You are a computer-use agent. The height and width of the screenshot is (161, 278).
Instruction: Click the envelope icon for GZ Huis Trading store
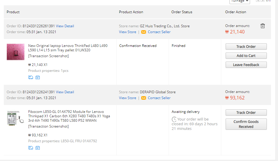(x=144, y=32)
